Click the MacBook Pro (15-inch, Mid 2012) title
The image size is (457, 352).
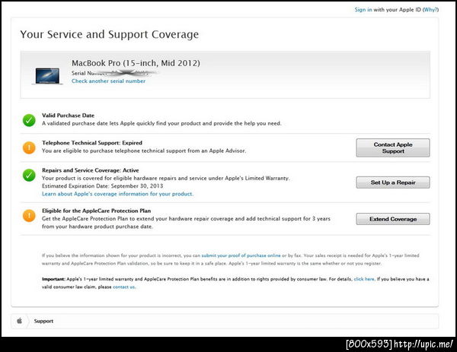point(136,63)
